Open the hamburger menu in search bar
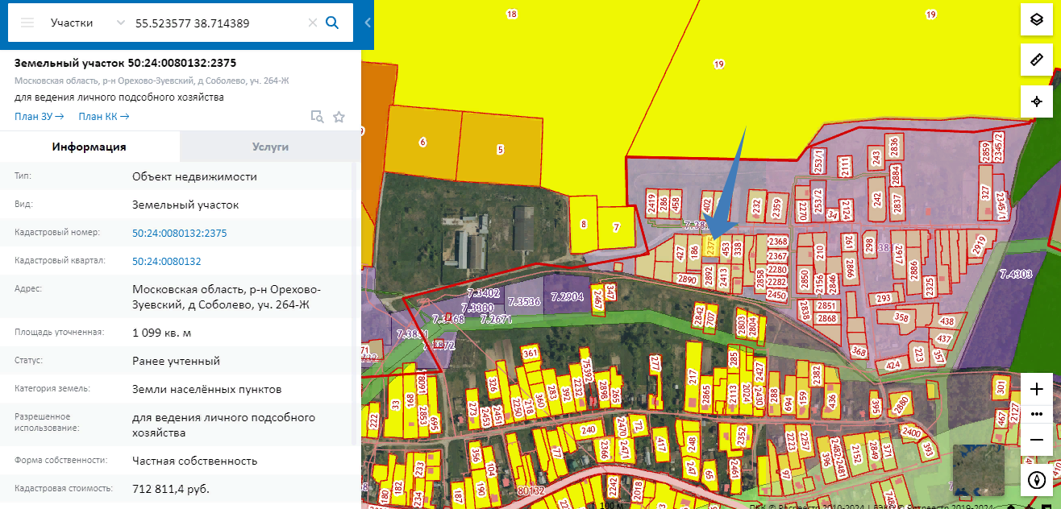The width and height of the screenshot is (1061, 509). coord(27,23)
